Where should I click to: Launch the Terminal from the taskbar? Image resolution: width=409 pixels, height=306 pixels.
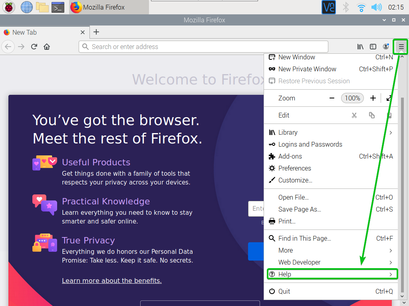point(58,7)
